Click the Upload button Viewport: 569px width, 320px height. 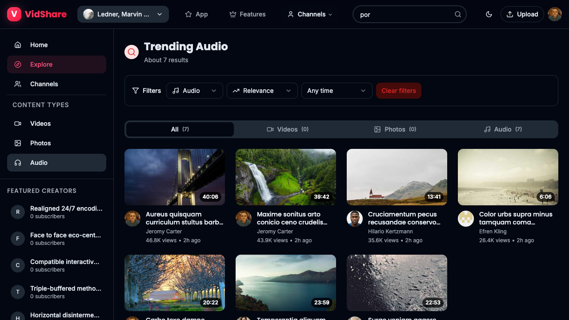(522, 14)
